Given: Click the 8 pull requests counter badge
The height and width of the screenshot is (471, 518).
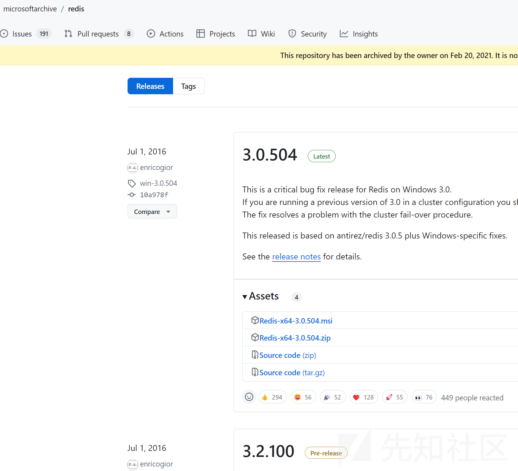Looking at the screenshot, I should (129, 34).
